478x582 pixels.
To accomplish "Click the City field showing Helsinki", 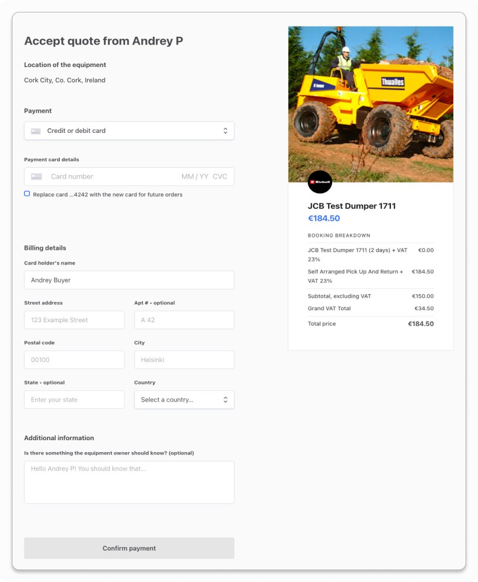I will 184,360.
